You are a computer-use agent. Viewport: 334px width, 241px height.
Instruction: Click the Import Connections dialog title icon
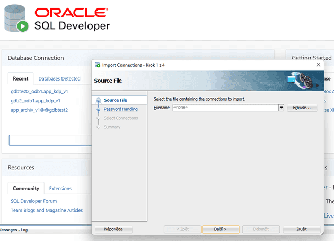[x=98, y=65]
